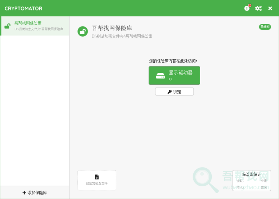Close the Cryptomator window
The height and width of the screenshot is (199, 279).
[x=270, y=8]
